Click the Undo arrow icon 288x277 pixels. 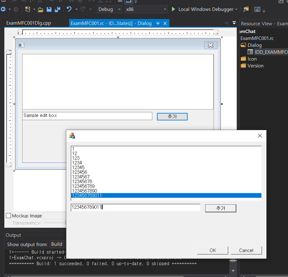tap(69, 9)
